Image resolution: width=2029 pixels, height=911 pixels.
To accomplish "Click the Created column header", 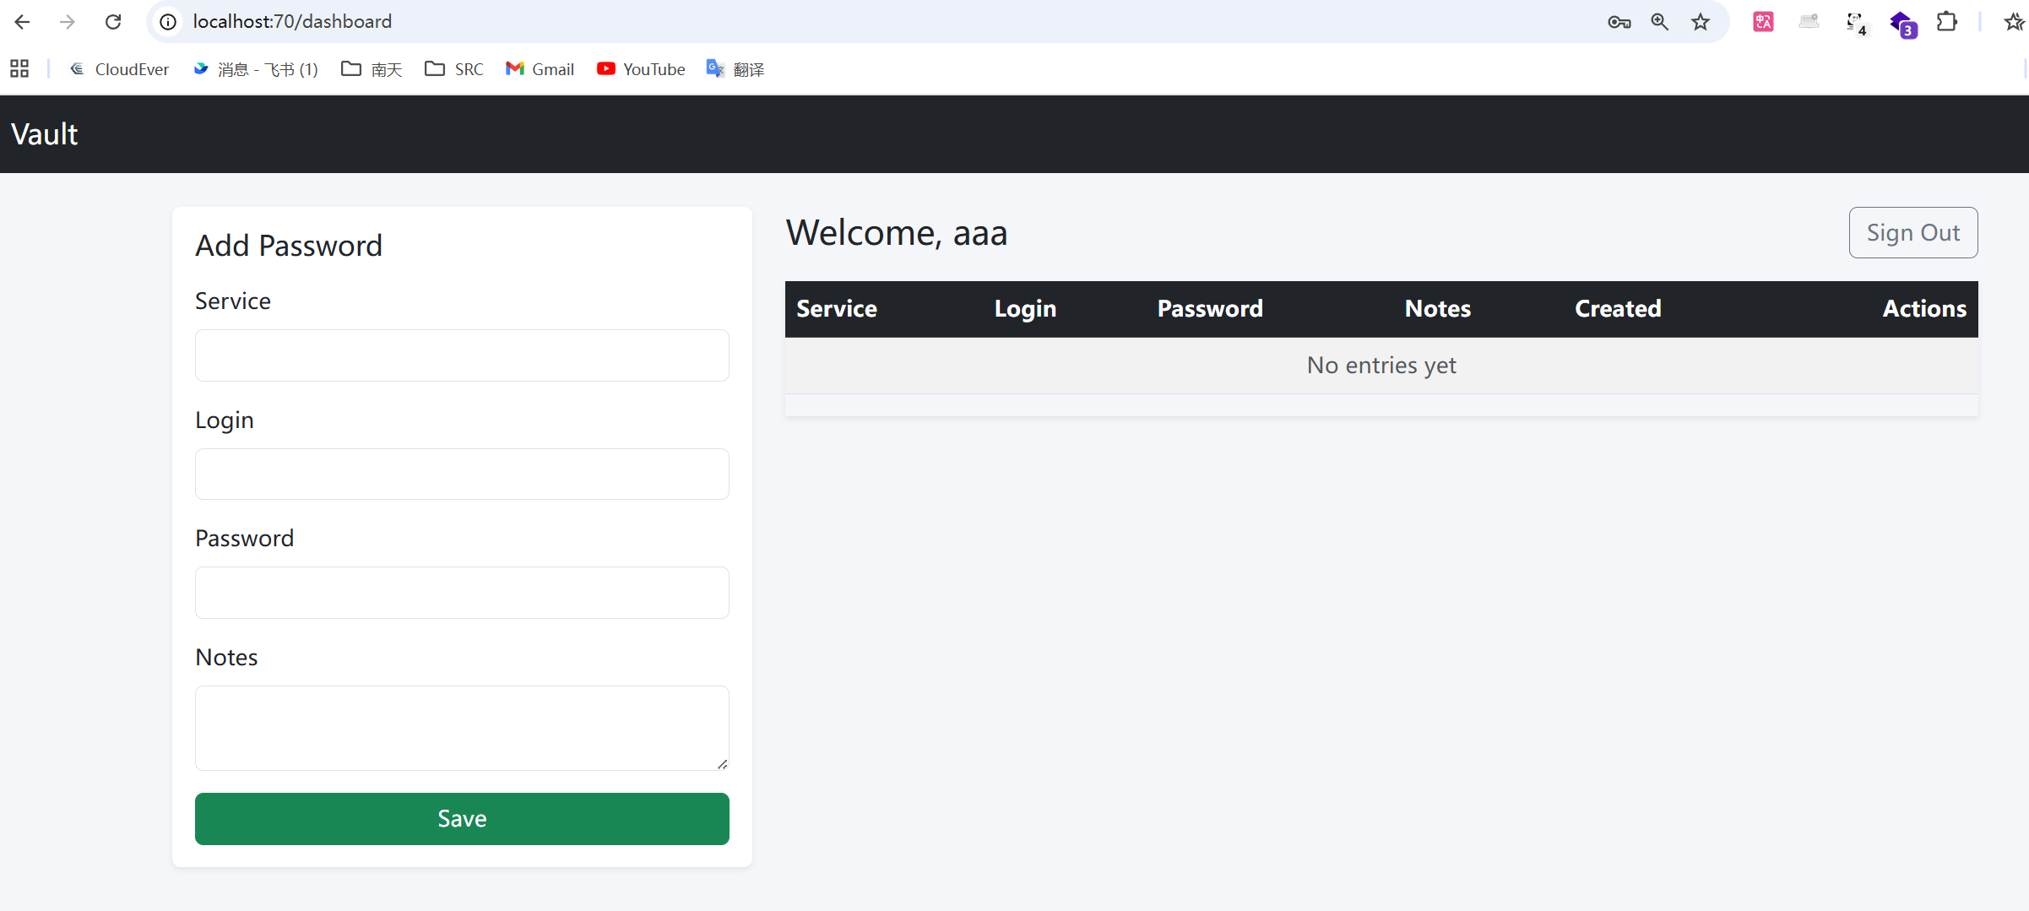I will coord(1618,309).
